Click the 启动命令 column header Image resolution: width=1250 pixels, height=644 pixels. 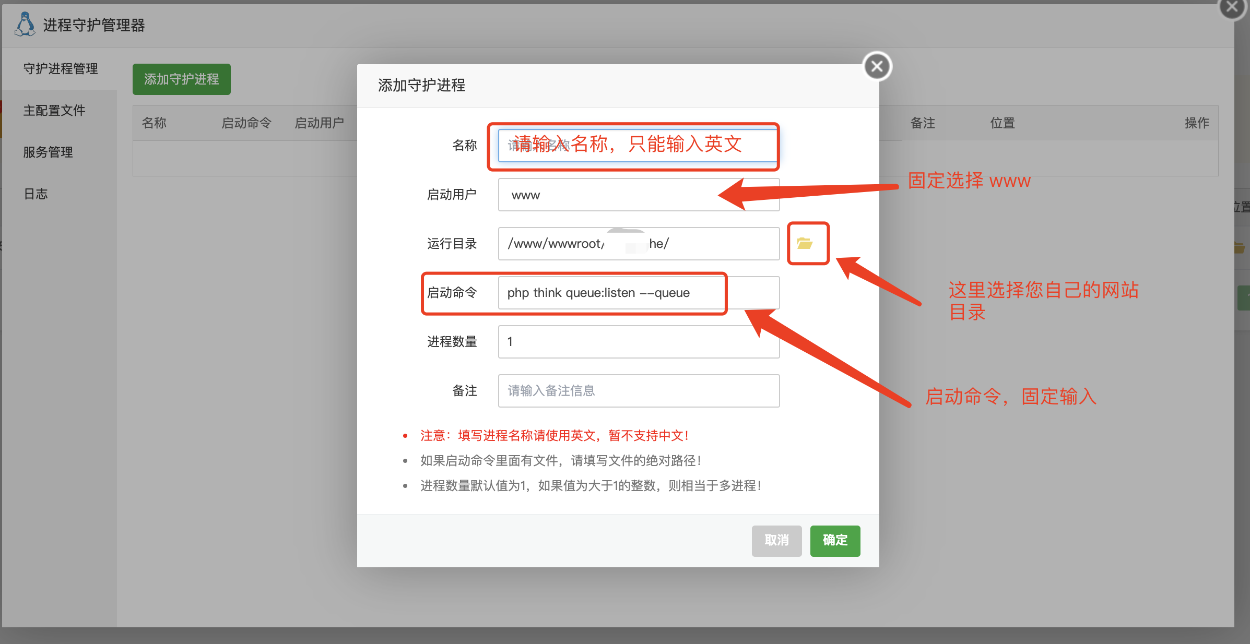click(x=246, y=123)
